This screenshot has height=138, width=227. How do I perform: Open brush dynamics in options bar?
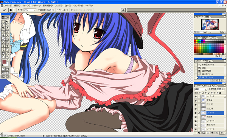point(123,10)
